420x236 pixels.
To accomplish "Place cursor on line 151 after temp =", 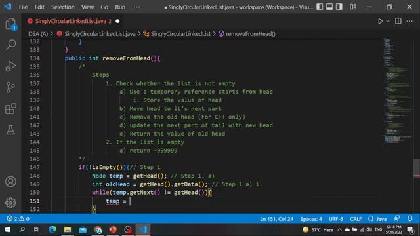I will [x=130, y=201].
